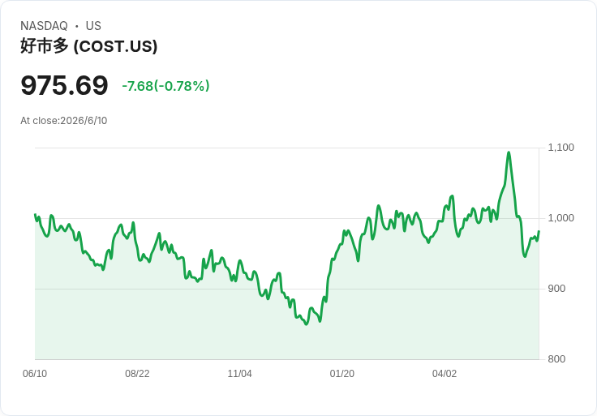Click the leftmost start of the price line
This screenshot has width=597, height=416.
point(36,215)
